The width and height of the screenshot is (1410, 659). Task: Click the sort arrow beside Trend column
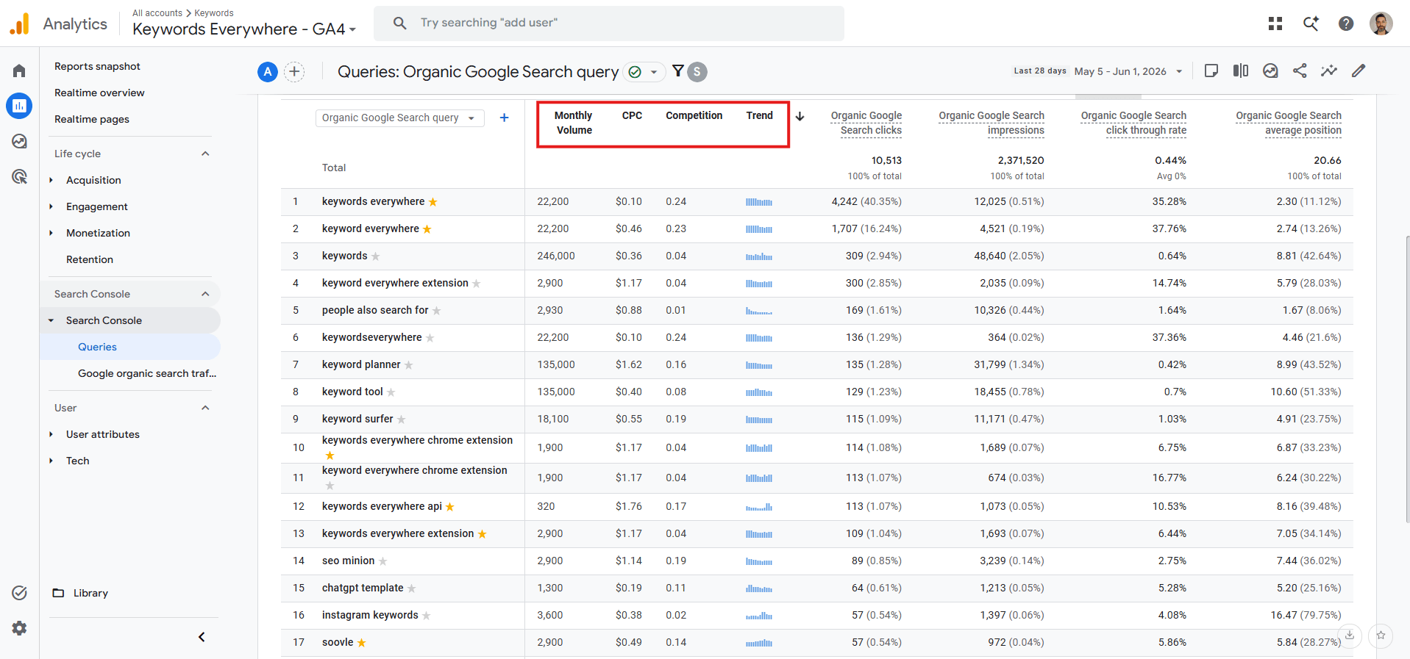800,116
